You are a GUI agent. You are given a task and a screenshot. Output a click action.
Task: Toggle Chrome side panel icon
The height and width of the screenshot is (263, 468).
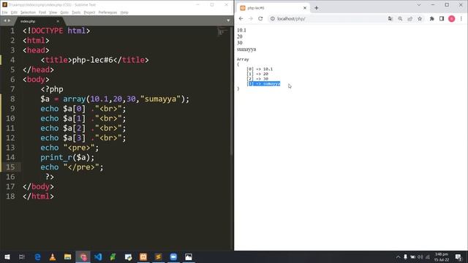442,18
